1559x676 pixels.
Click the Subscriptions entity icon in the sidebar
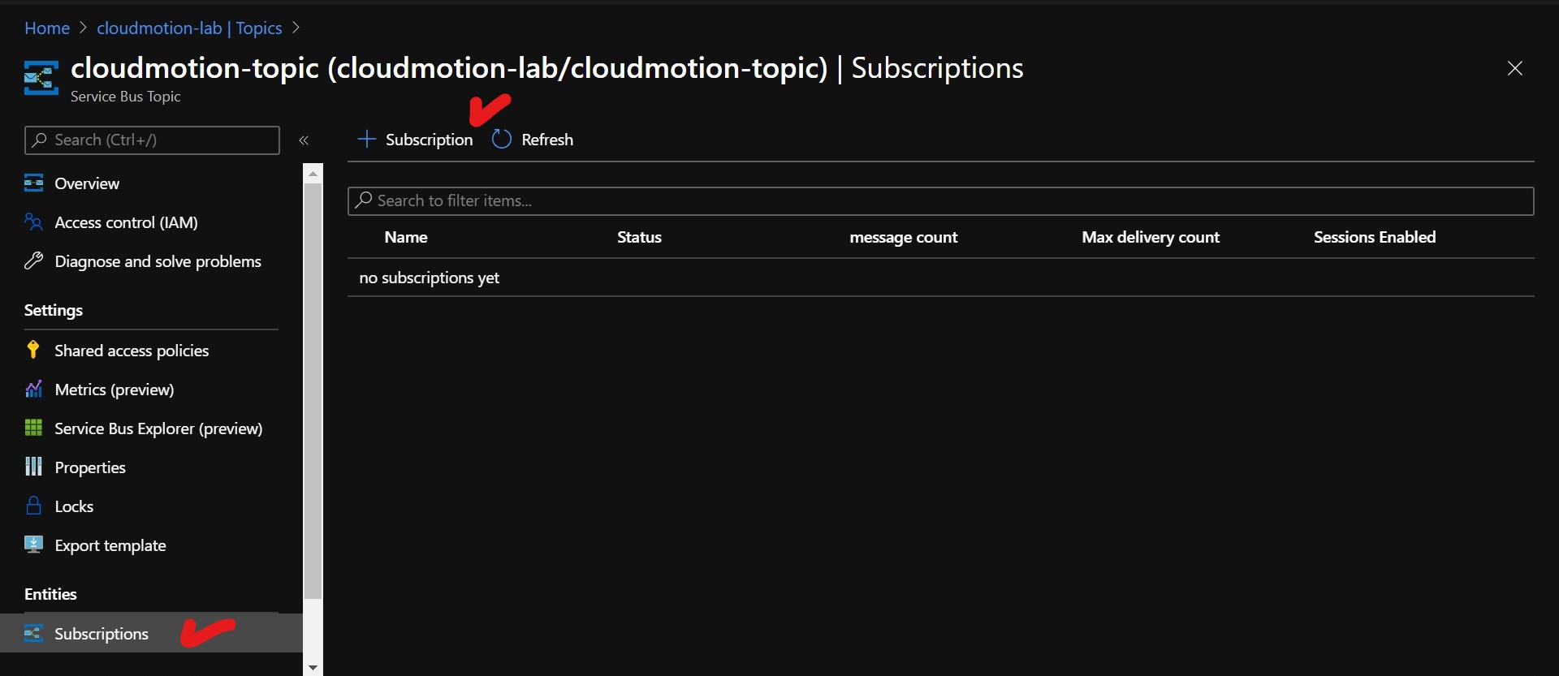(33, 633)
